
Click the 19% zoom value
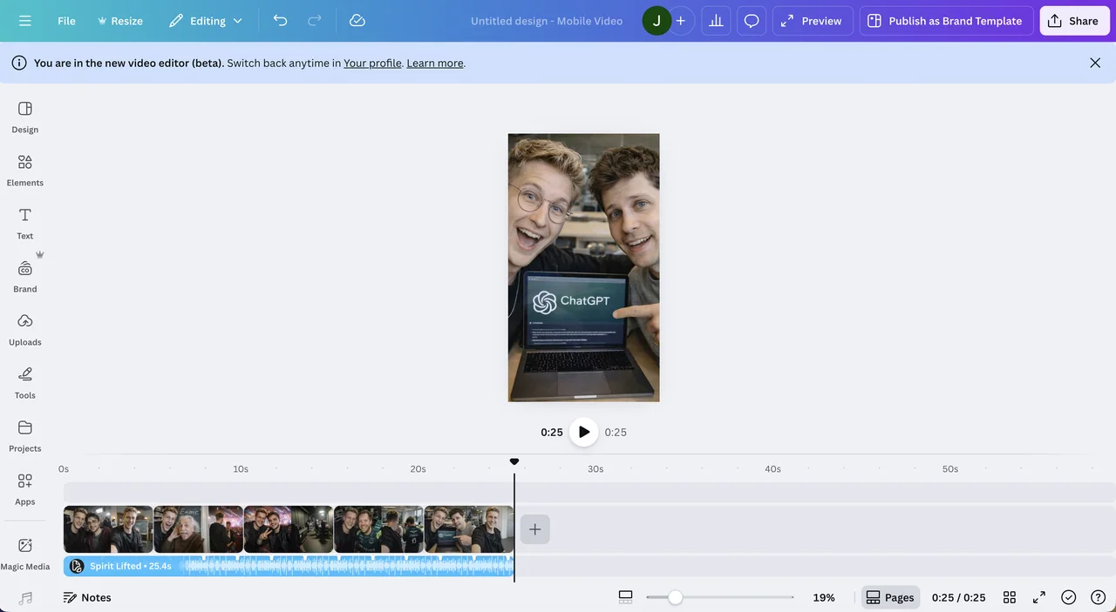point(824,597)
